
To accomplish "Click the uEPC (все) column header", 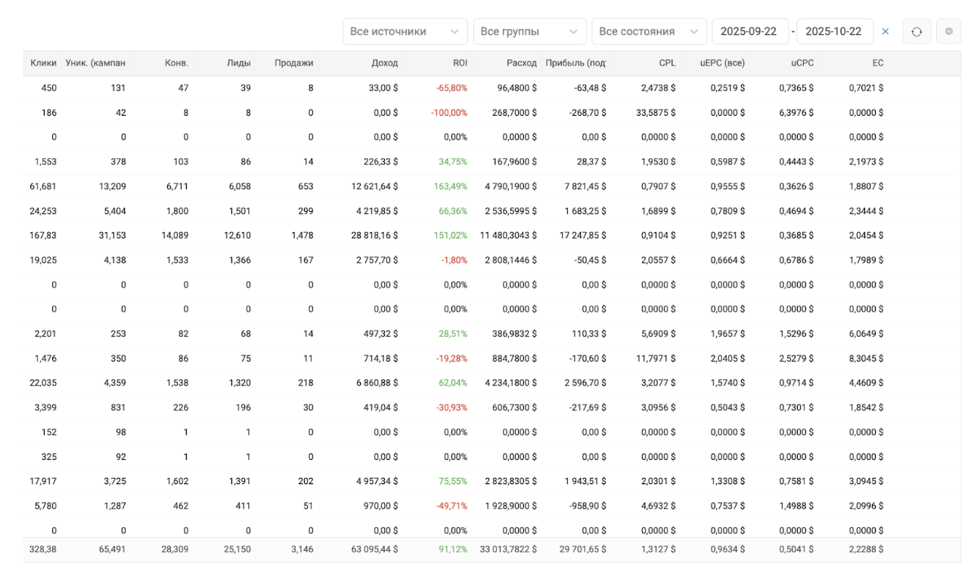I will click(722, 63).
